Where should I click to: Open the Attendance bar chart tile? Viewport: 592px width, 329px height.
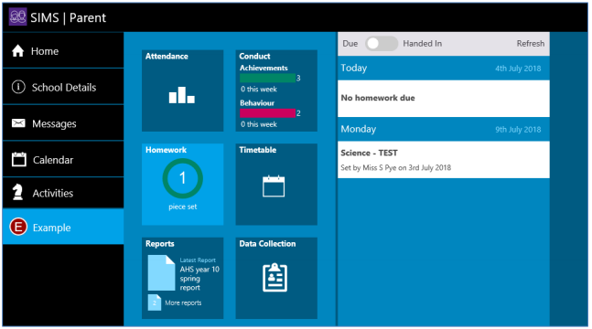182,90
